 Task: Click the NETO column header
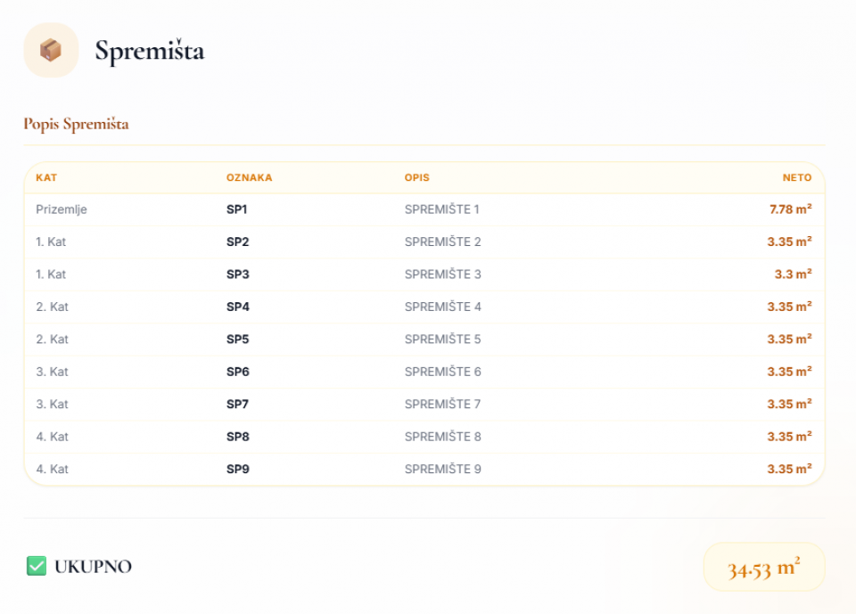[797, 177]
